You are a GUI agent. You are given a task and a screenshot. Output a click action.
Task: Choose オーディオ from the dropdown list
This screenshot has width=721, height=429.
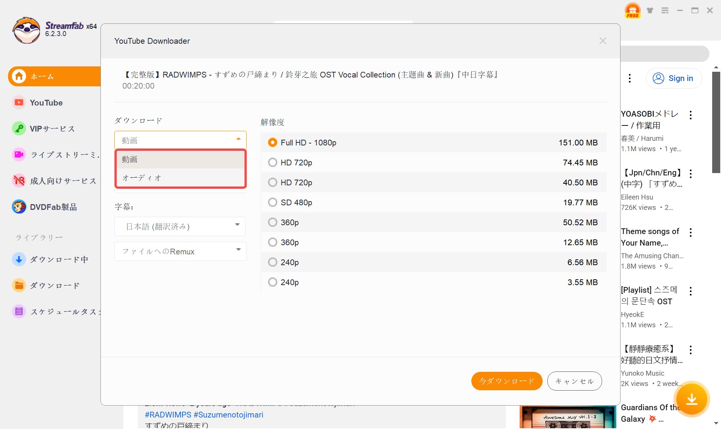click(180, 178)
